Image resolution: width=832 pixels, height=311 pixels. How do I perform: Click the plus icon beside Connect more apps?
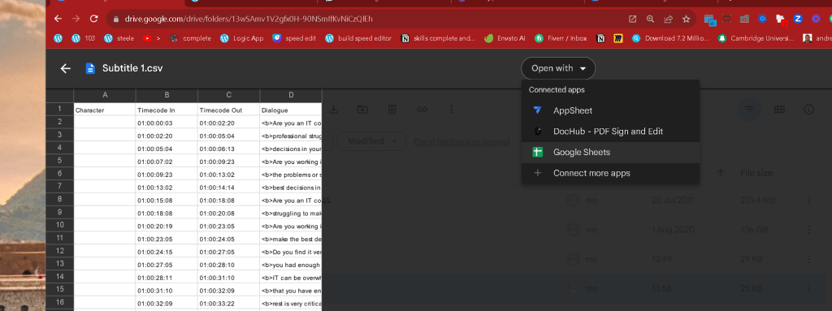[538, 173]
